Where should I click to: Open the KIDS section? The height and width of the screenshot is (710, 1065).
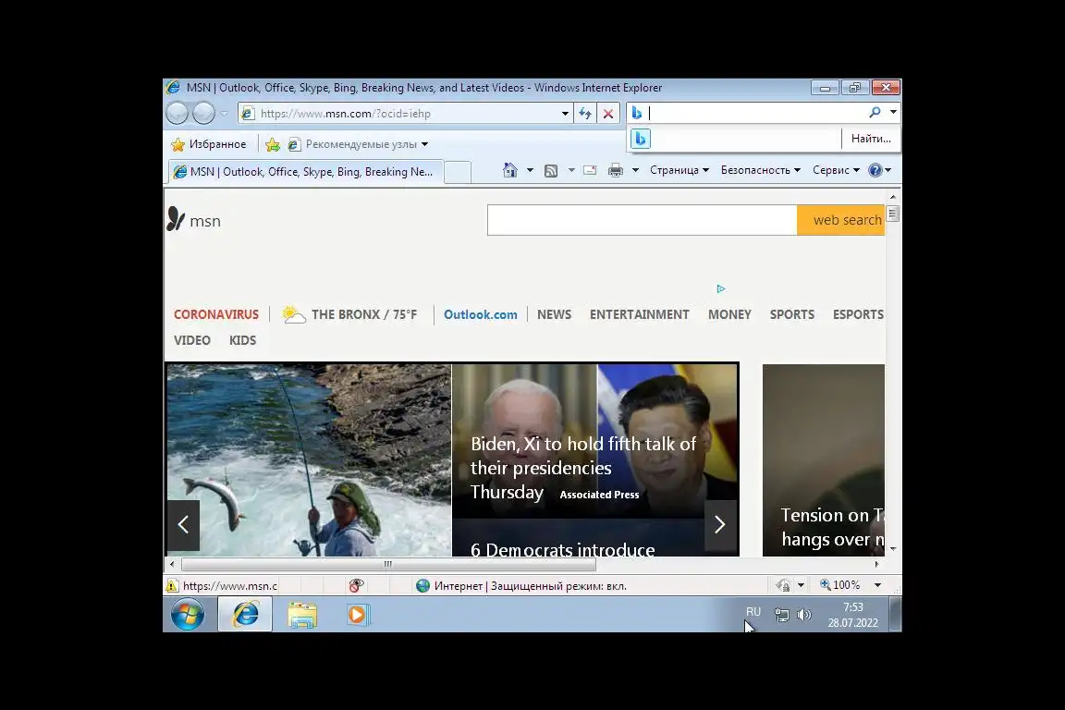242,340
